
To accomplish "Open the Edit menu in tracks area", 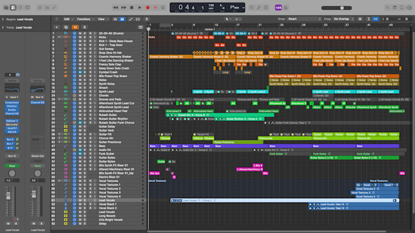I will [x=68, y=19].
